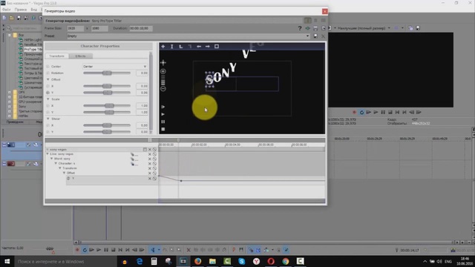This screenshot has height=267, width=475.
Task: Collapse the Character: s tree row
Action: pos(56,163)
